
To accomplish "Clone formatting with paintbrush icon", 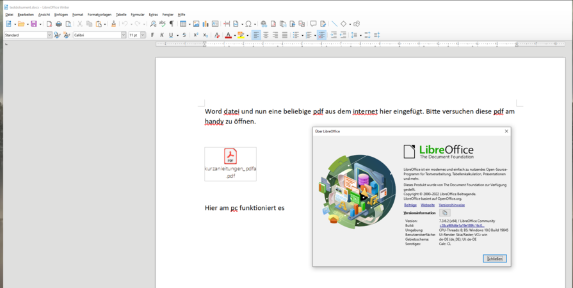I will click(114, 24).
